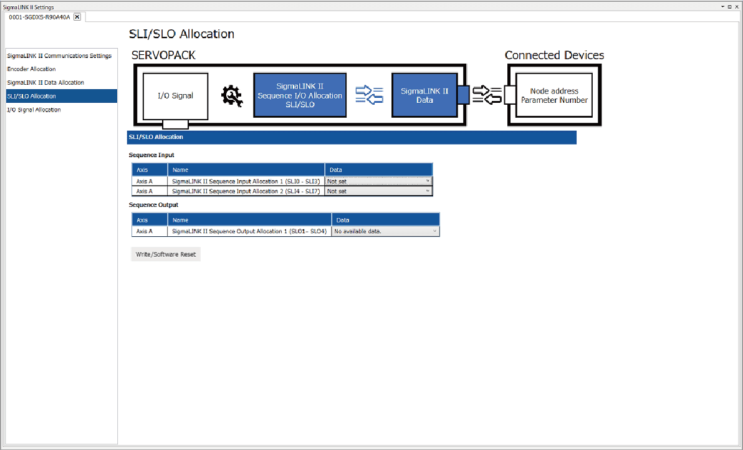The image size is (743, 450).
Task: Click the blue bidirectional arrows icon
Action: [368, 95]
